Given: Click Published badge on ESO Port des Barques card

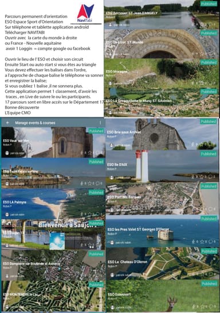Looking at the screenshot, I should click(x=209, y=186).
